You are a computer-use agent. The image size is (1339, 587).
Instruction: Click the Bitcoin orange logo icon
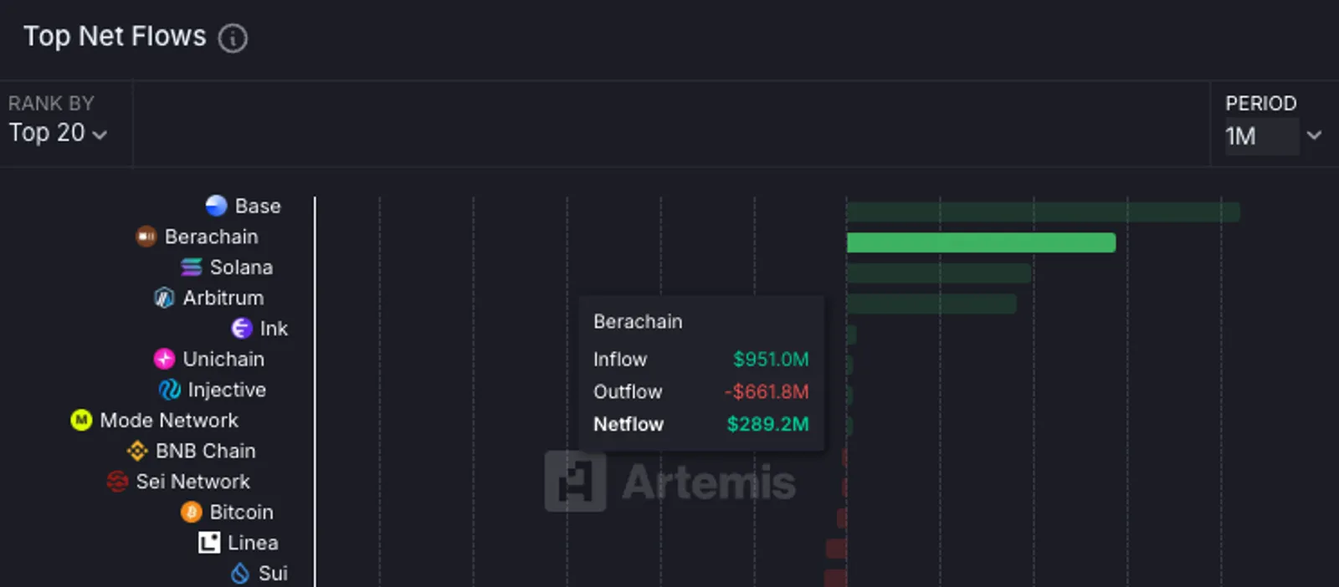tap(192, 512)
